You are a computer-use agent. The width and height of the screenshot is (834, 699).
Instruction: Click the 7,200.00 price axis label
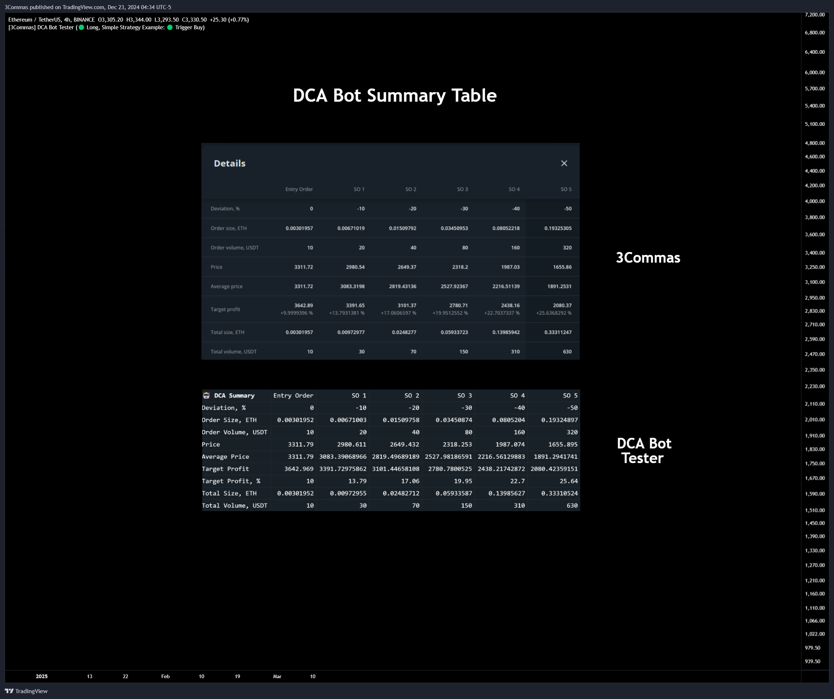coord(815,15)
